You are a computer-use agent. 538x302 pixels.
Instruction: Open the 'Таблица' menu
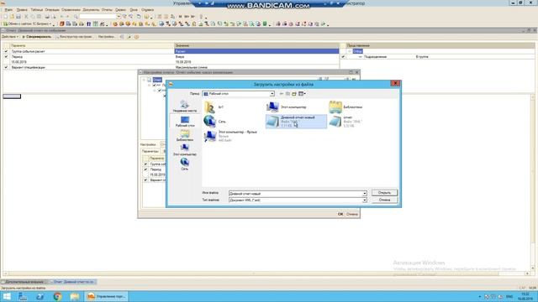coord(37,10)
